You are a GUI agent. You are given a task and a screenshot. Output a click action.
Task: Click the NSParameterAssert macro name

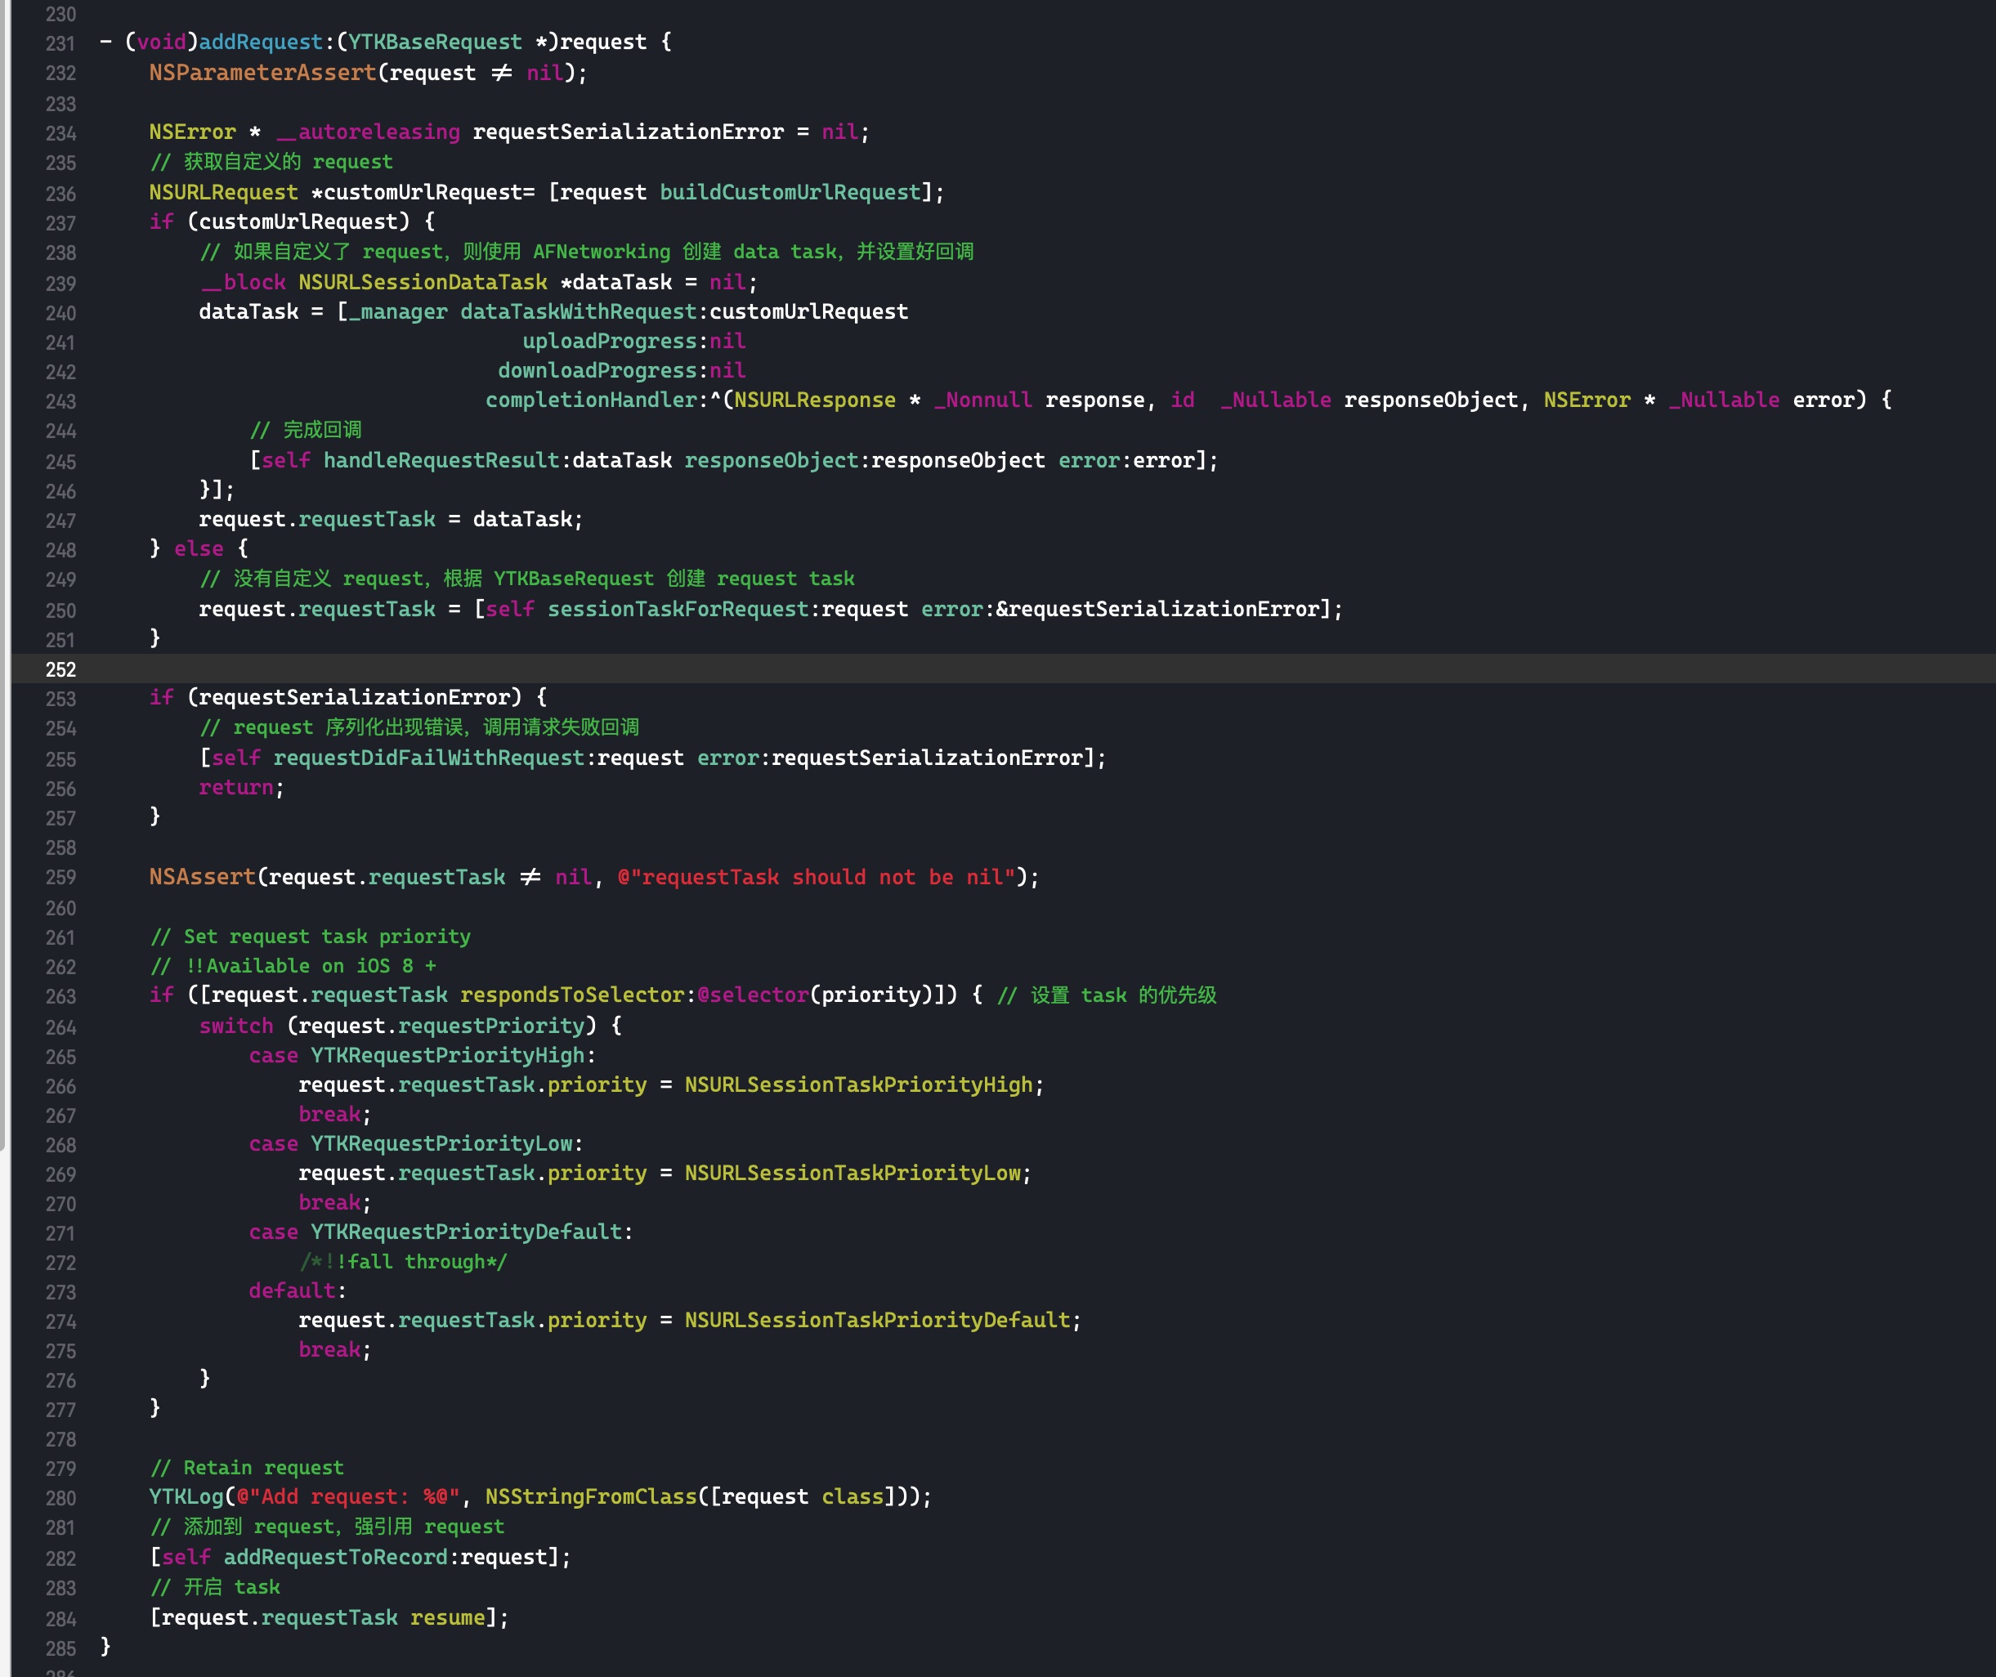(262, 74)
